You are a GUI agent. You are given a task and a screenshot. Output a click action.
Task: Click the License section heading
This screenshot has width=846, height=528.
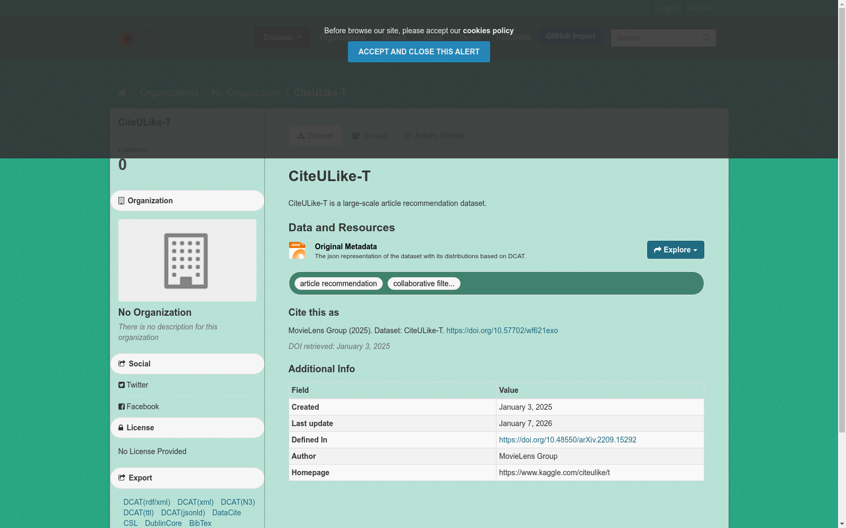click(x=187, y=428)
